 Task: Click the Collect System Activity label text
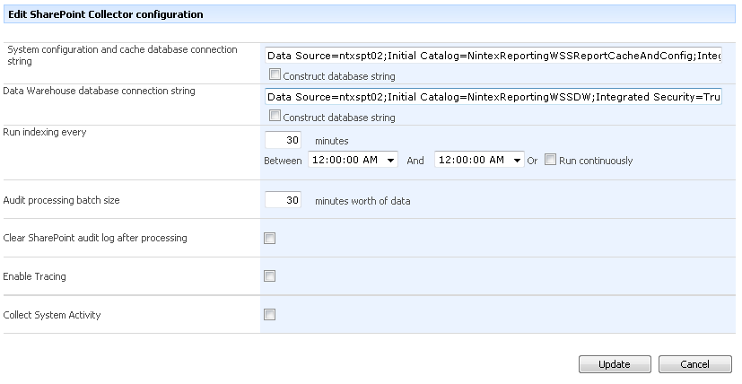52,316
